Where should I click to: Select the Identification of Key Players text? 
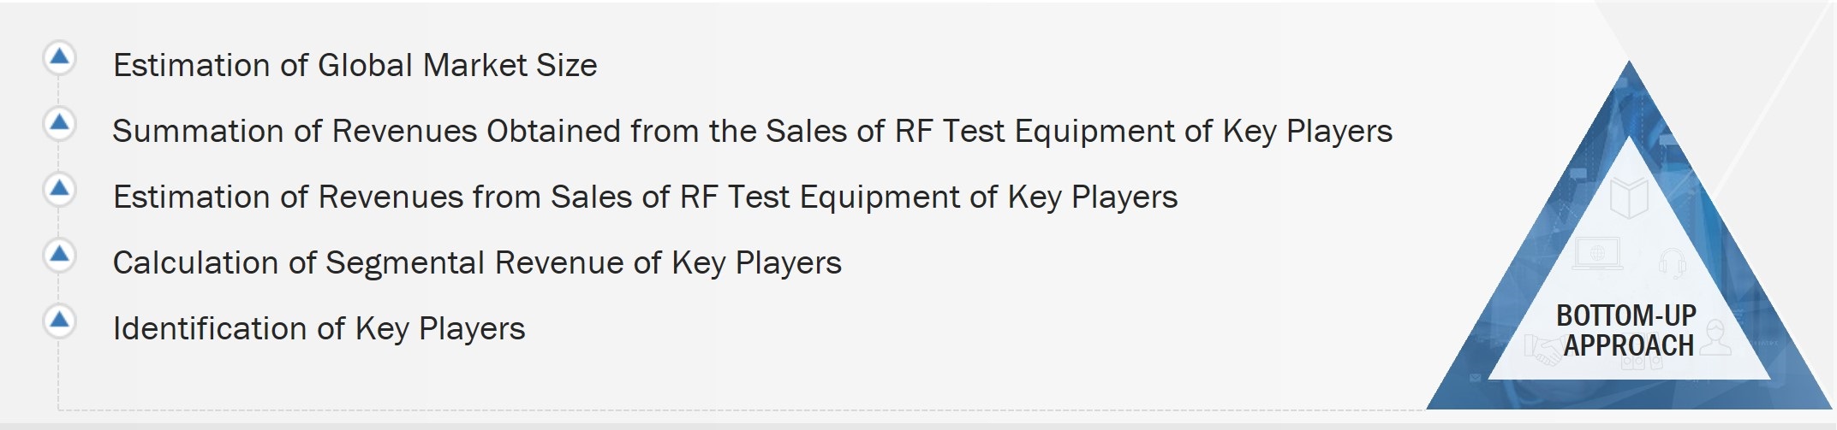tap(319, 328)
